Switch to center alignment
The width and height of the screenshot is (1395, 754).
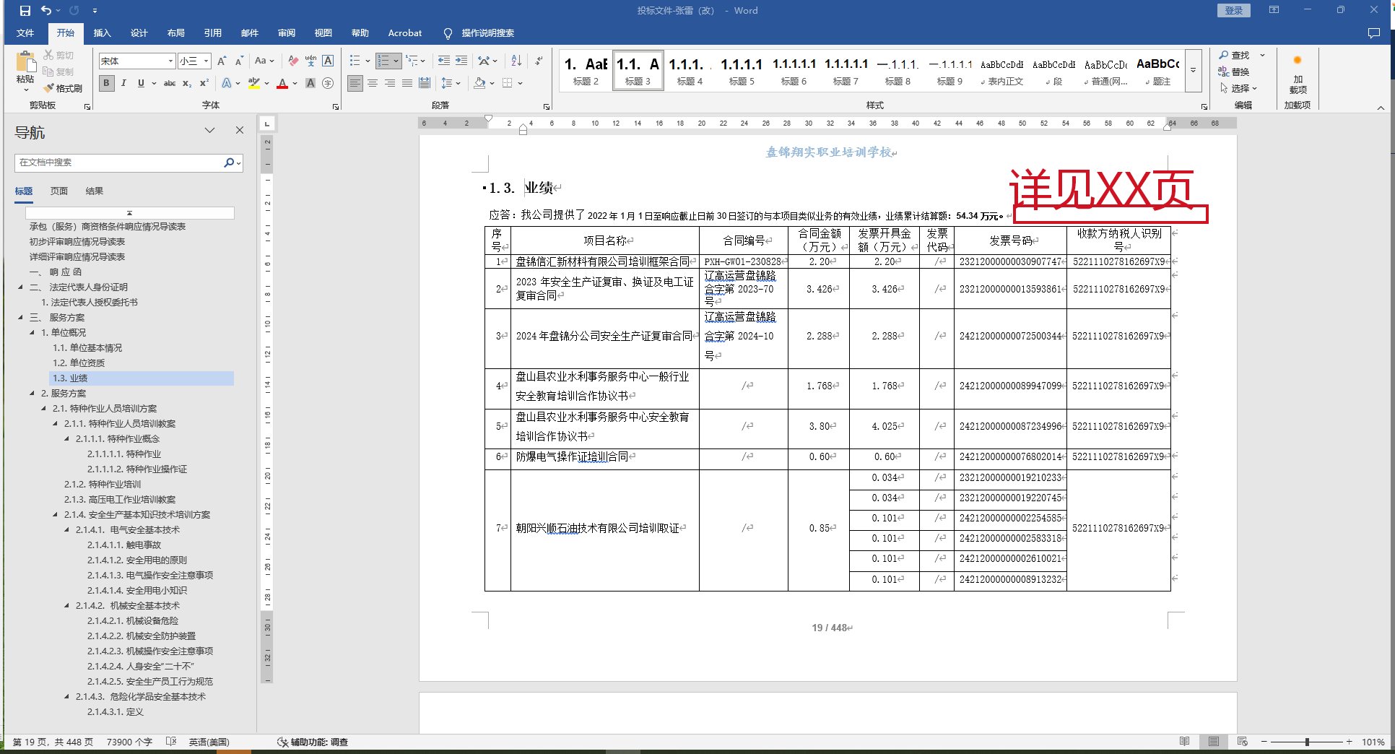[x=373, y=83]
